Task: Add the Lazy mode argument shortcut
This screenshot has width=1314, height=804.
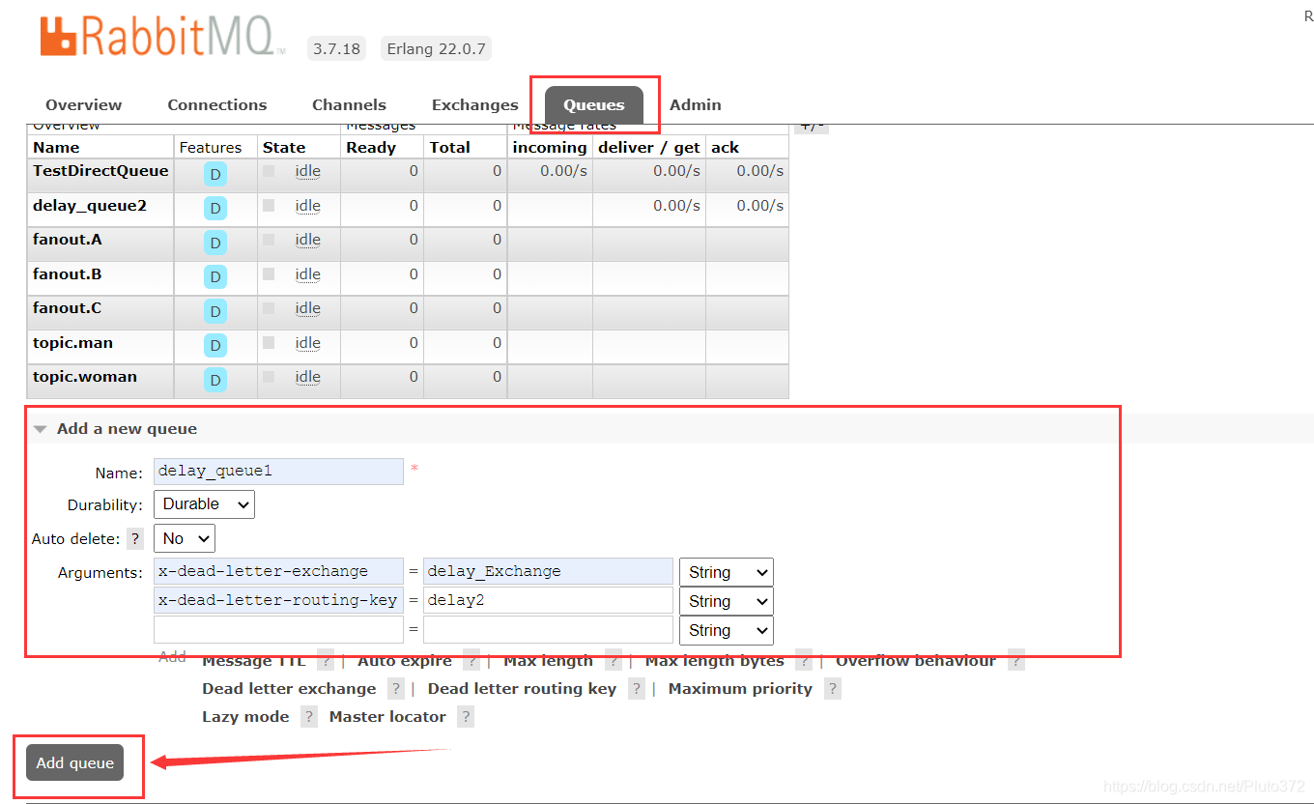Action: point(245,717)
